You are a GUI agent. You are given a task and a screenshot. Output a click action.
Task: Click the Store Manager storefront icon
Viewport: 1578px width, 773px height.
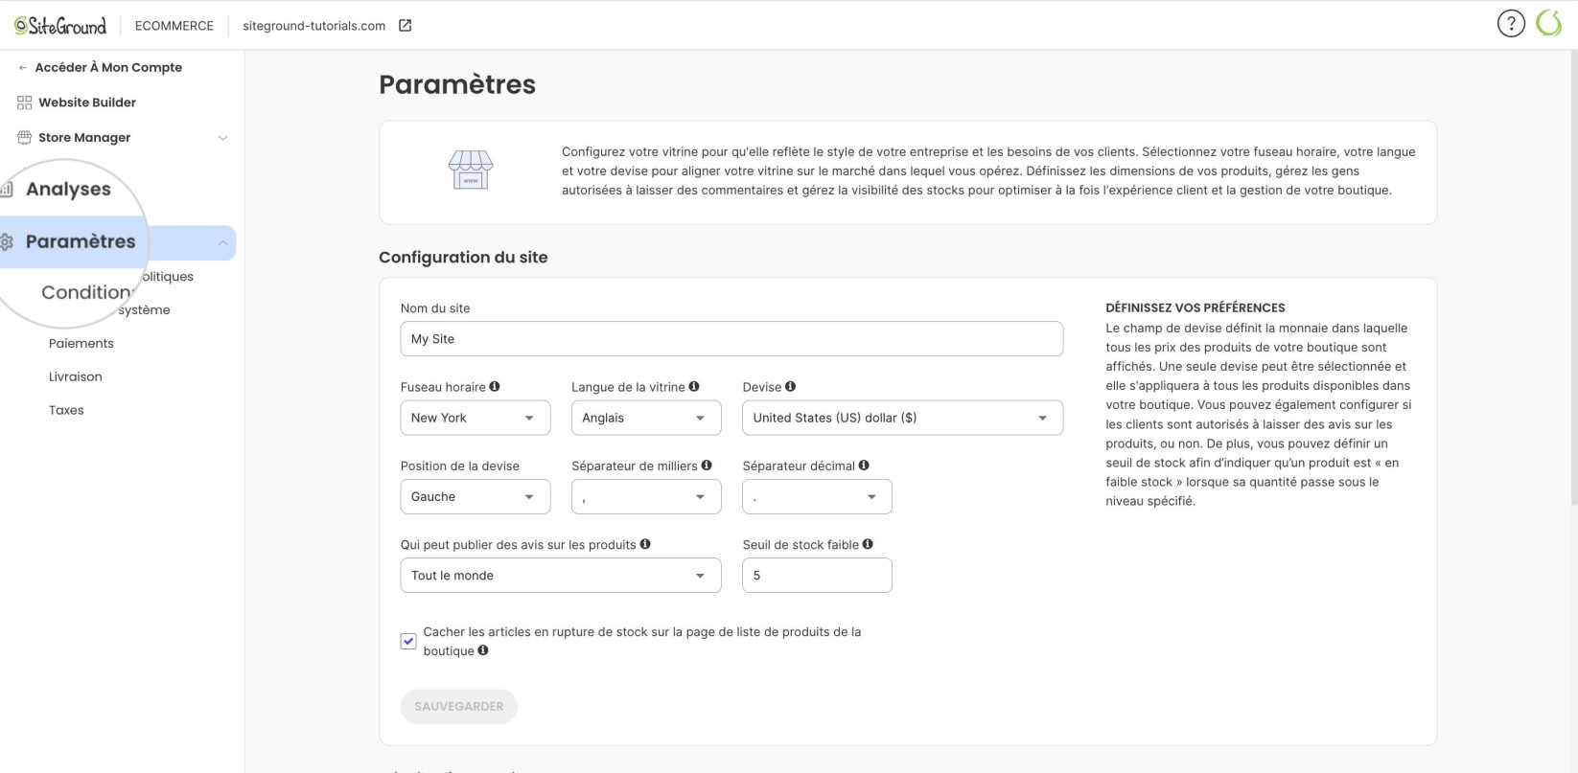25,138
